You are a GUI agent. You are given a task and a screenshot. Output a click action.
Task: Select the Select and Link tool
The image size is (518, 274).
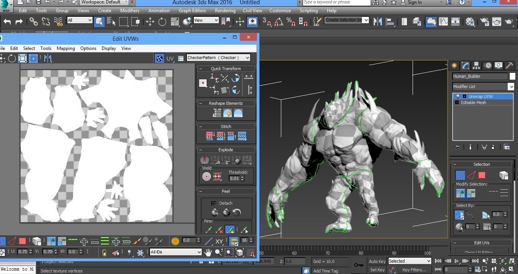pyautogui.click(x=33, y=22)
